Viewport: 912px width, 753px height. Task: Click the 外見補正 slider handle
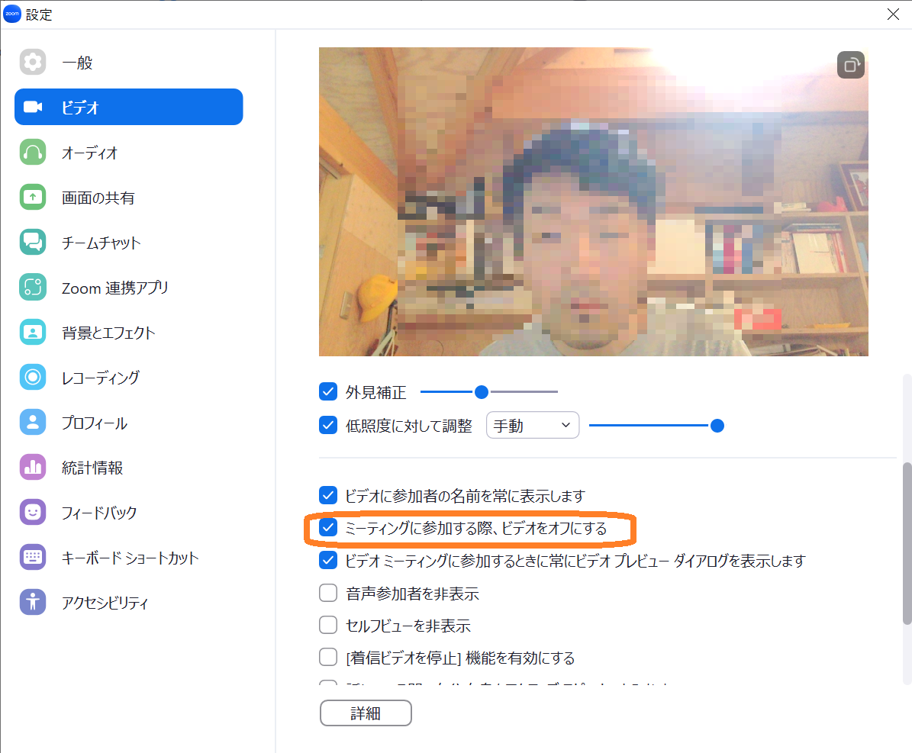click(x=482, y=392)
